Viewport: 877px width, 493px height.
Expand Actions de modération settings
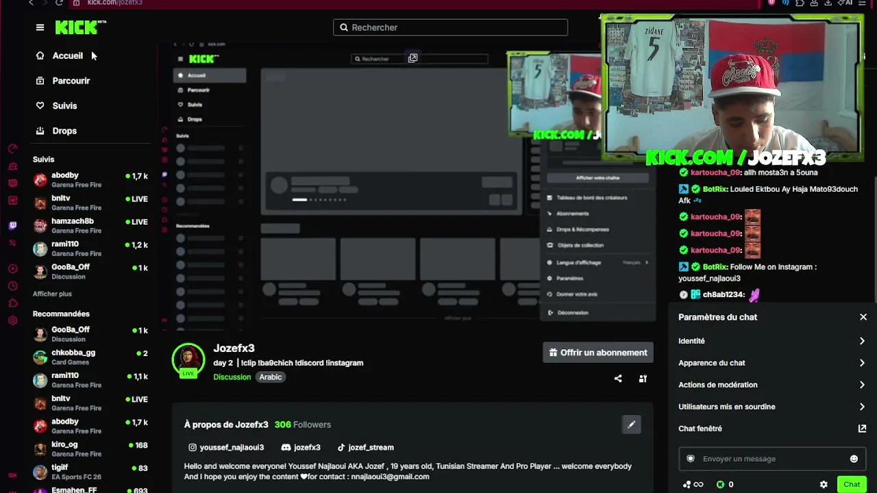pos(772,385)
